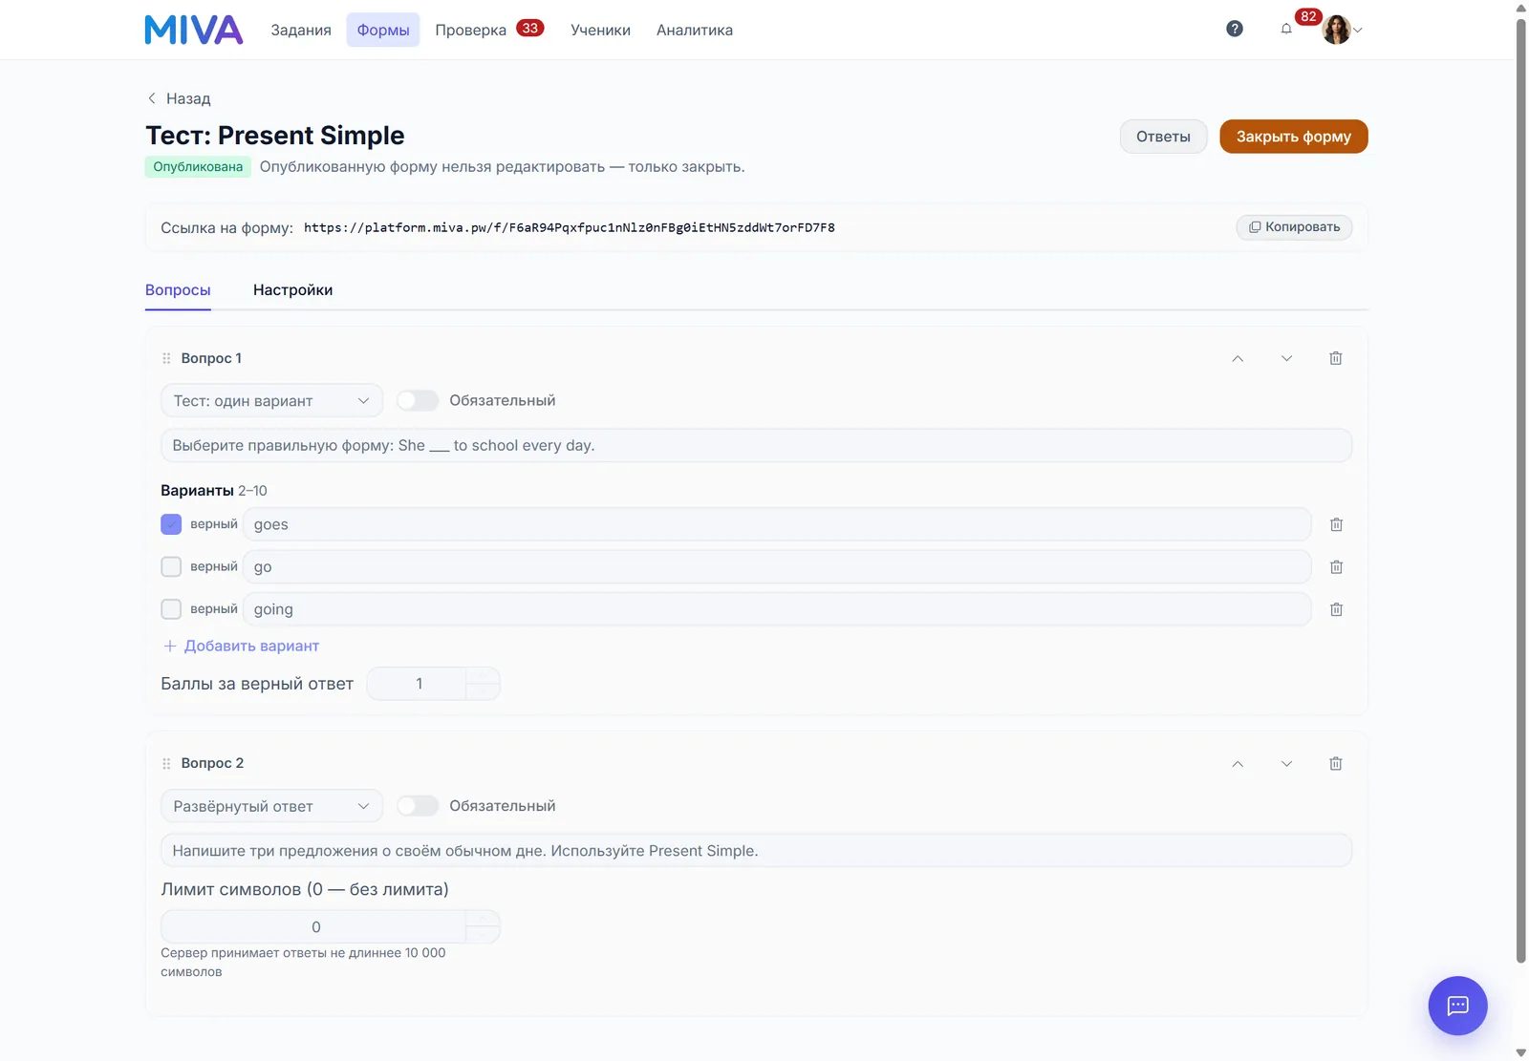
Task: Click the page vertical scrollbar
Action: click(x=1520, y=489)
